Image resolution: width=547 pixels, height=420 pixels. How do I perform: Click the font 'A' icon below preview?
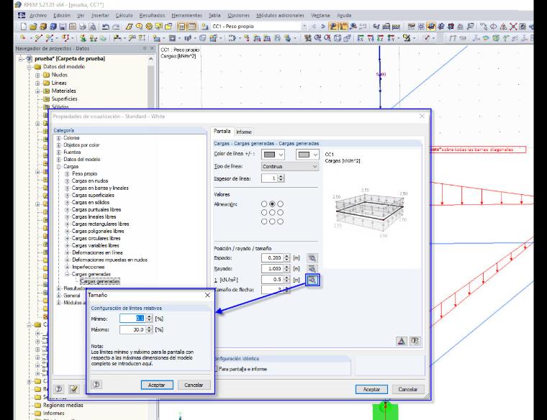pos(402,341)
